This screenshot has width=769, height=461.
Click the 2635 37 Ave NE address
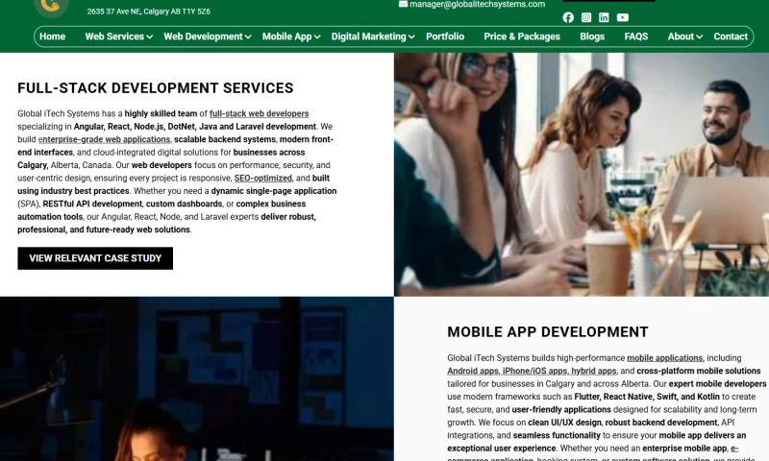(149, 12)
